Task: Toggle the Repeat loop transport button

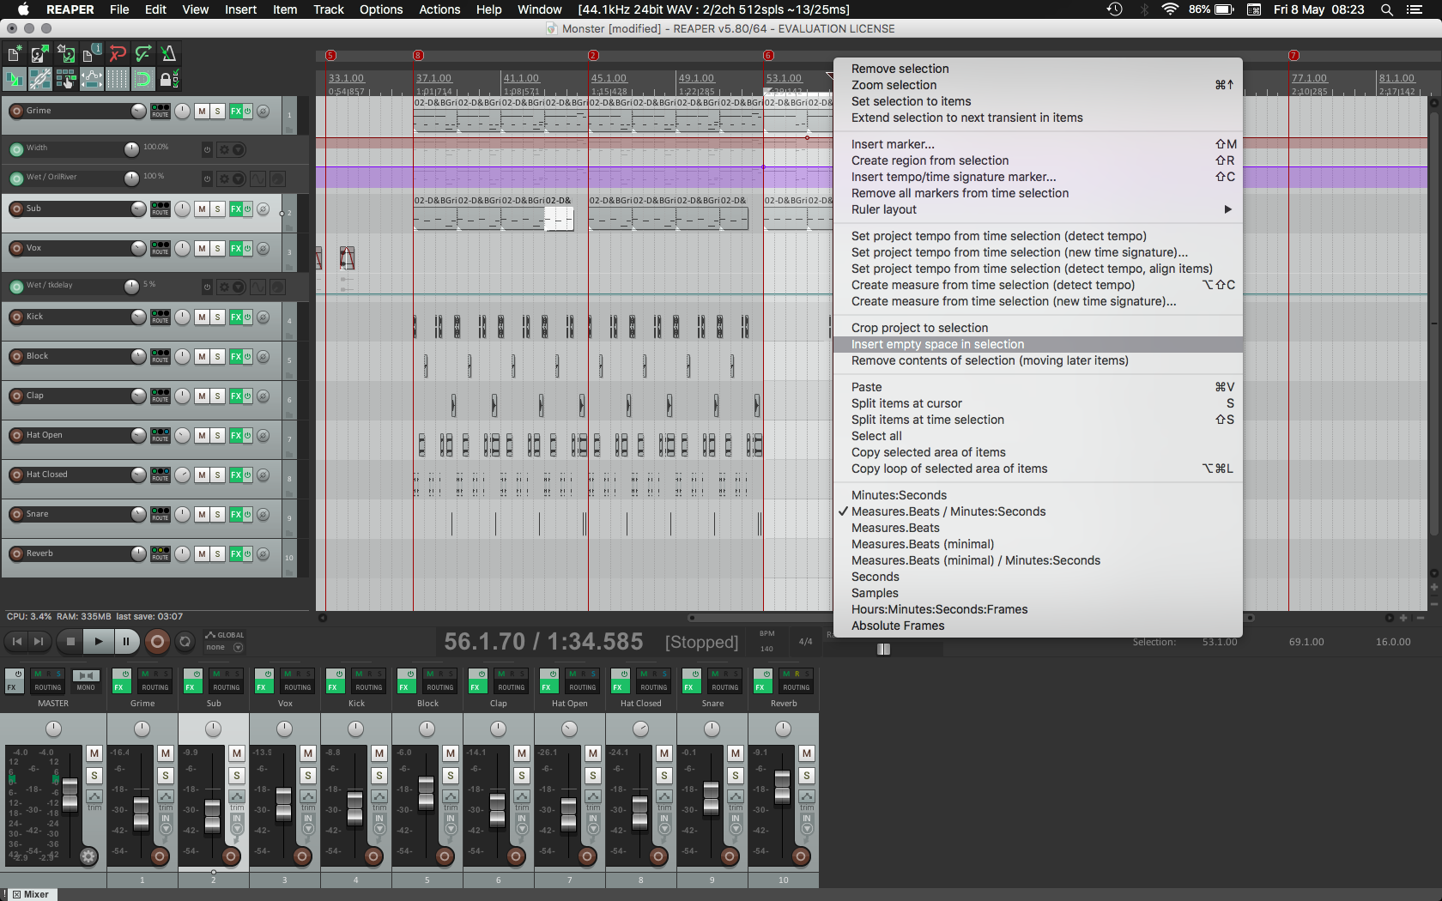Action: pyautogui.click(x=185, y=641)
